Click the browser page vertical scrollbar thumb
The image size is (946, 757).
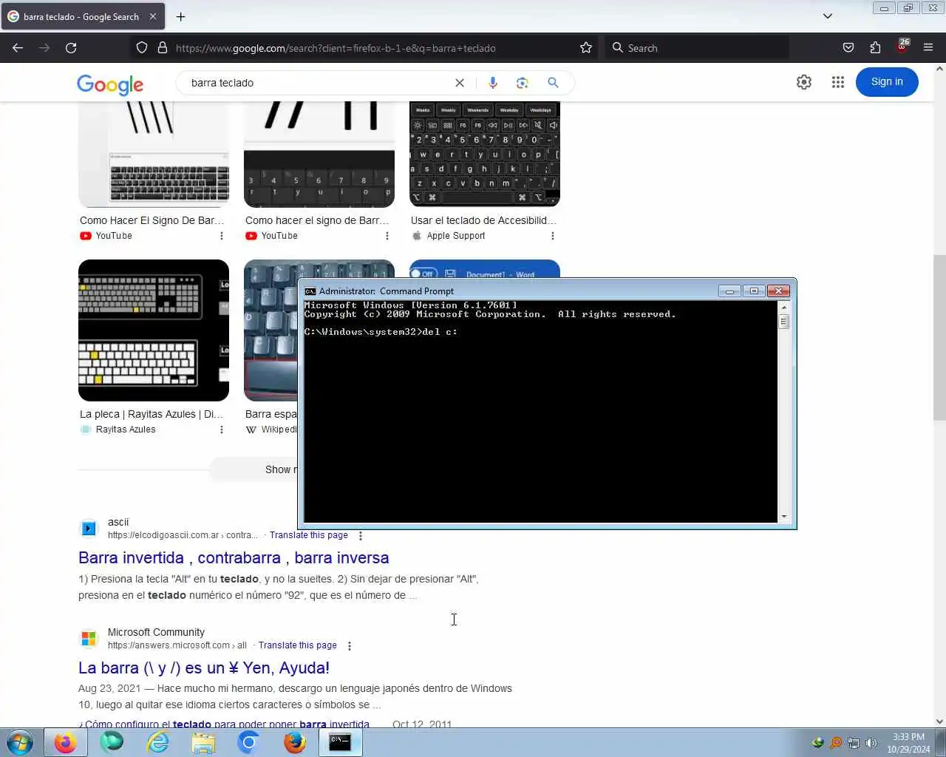(x=939, y=337)
